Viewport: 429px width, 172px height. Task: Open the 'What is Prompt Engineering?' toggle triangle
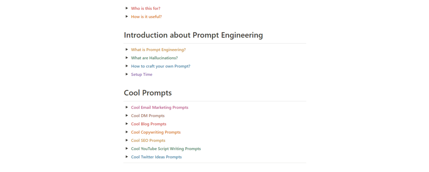pyautogui.click(x=127, y=50)
